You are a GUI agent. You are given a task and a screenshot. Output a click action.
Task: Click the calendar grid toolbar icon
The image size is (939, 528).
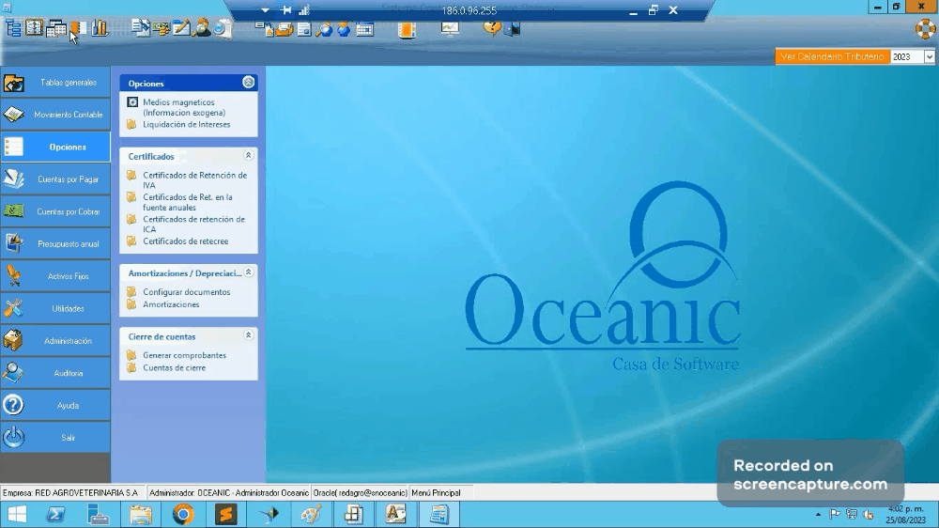click(x=364, y=29)
